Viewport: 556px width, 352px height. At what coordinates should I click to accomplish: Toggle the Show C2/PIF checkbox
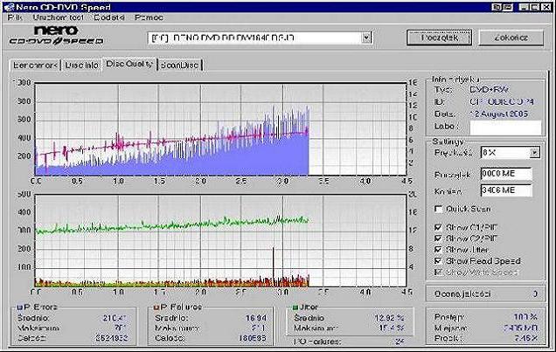click(439, 238)
